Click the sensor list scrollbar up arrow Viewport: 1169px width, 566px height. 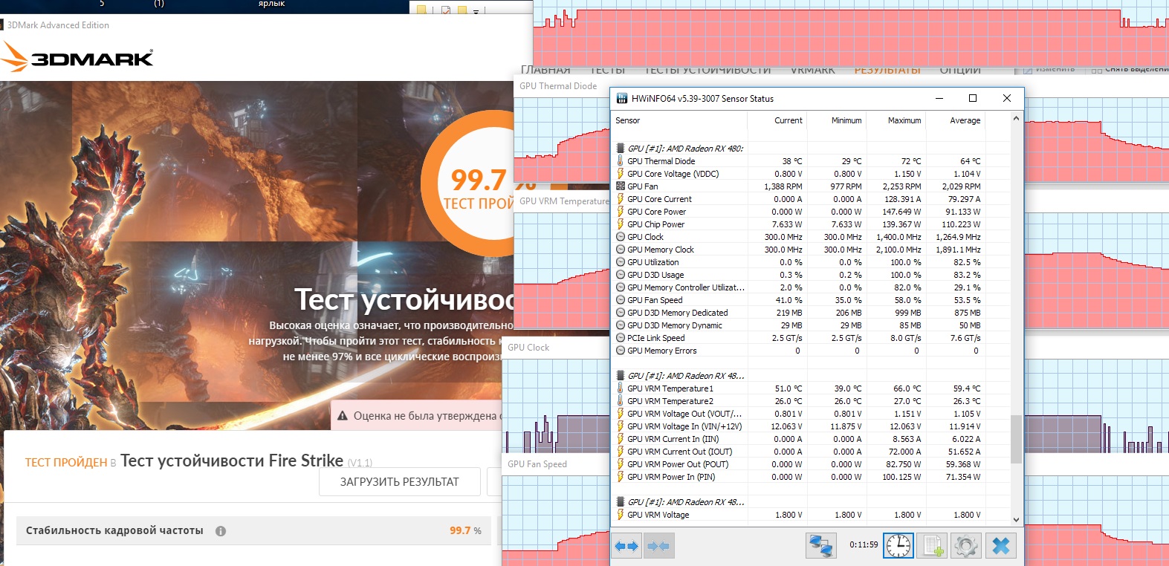pos(1016,117)
